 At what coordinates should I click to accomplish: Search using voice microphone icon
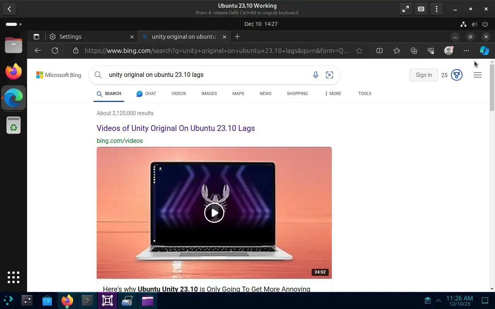click(x=316, y=75)
